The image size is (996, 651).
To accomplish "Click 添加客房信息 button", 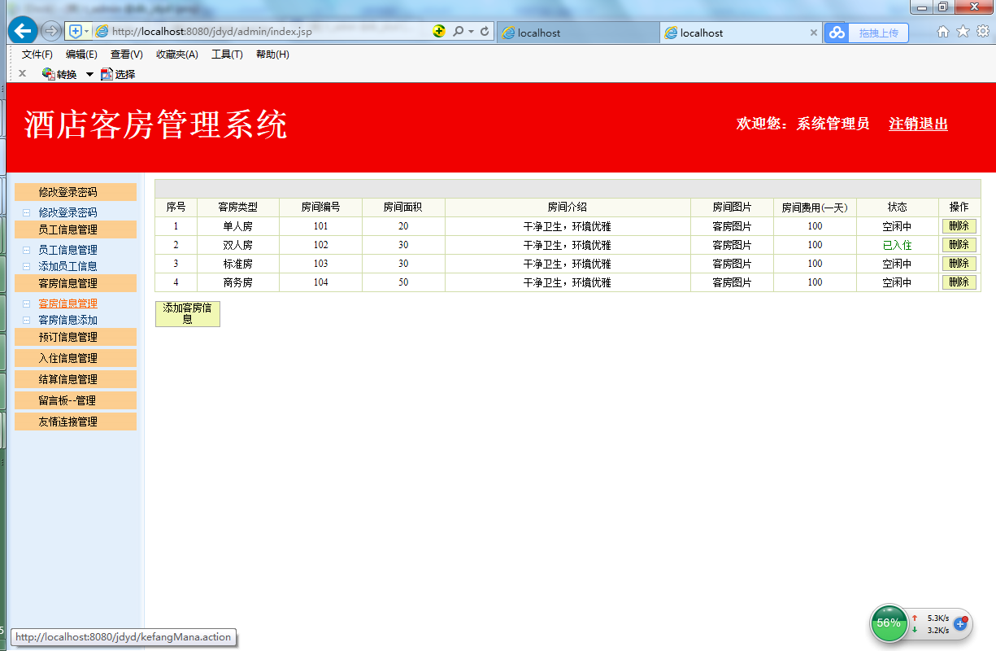I will coord(188,313).
